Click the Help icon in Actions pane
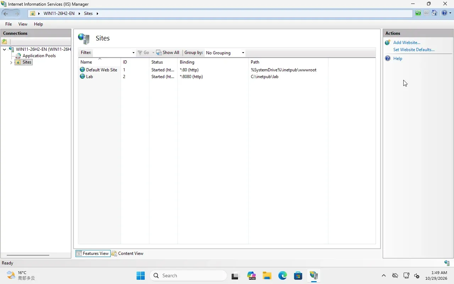The height and width of the screenshot is (284, 454). 388,58
